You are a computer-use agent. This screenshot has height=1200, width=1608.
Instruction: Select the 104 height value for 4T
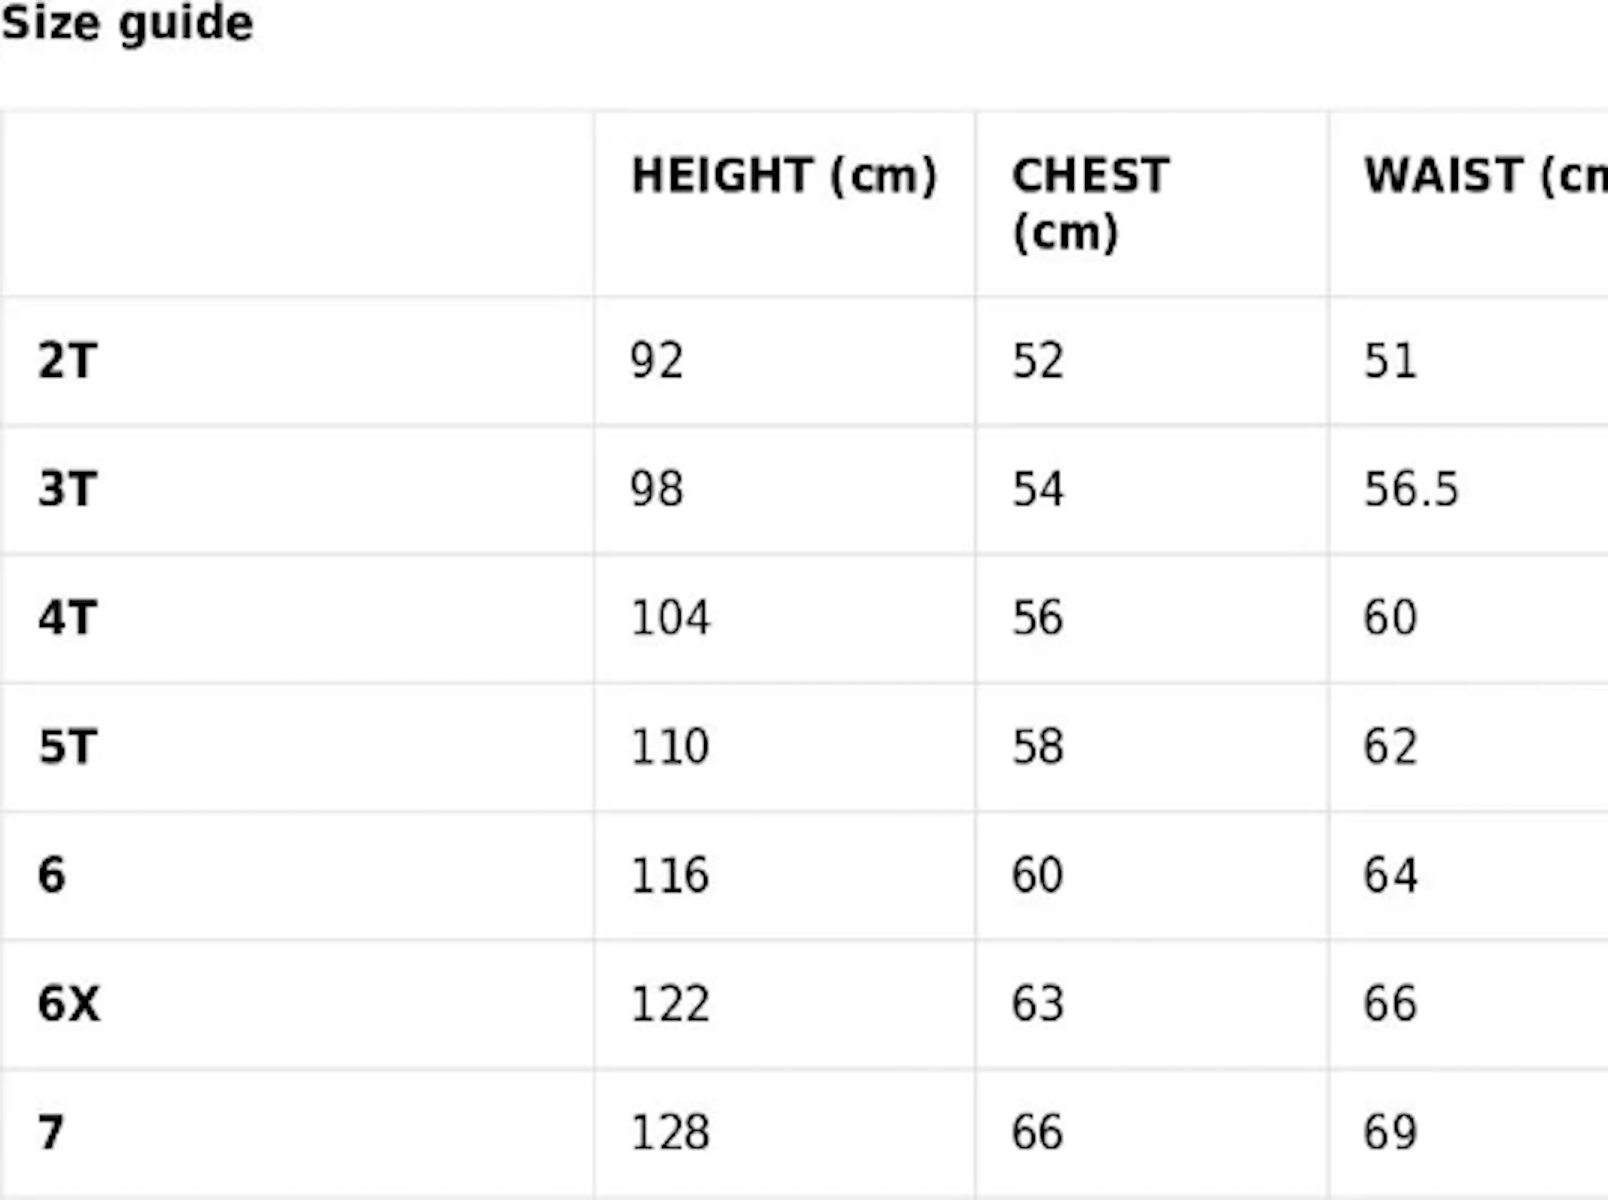tap(670, 617)
